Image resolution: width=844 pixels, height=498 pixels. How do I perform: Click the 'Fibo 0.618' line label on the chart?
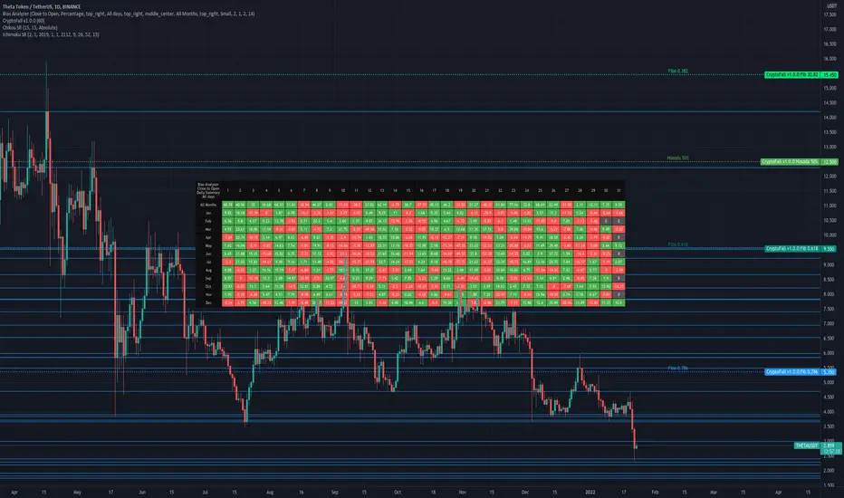677,244
